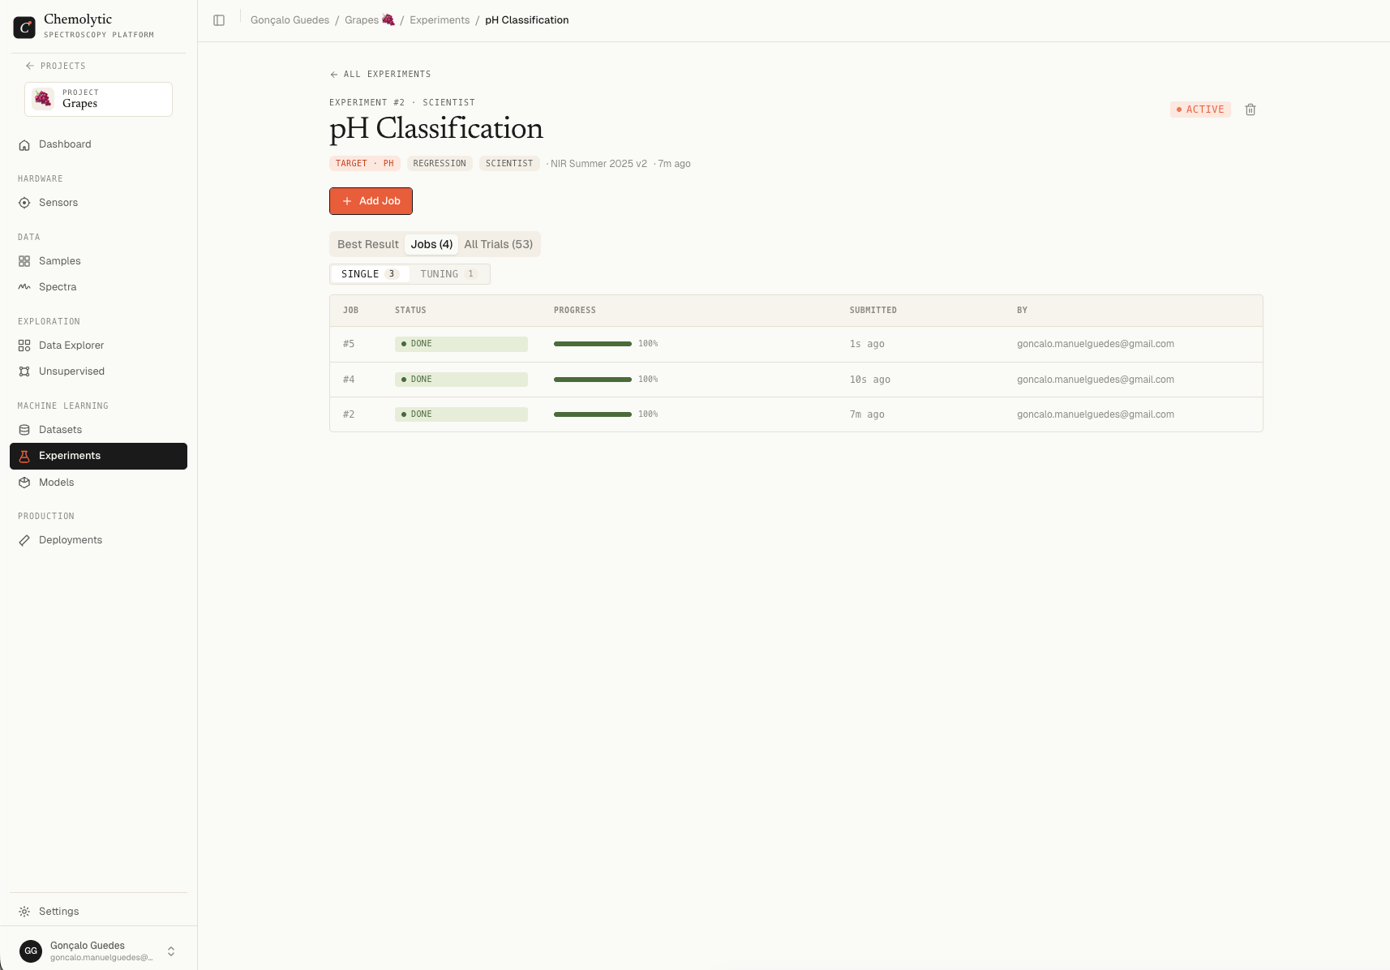
Task: Click the '10s ago' submitted cell
Action: pyautogui.click(x=870, y=380)
